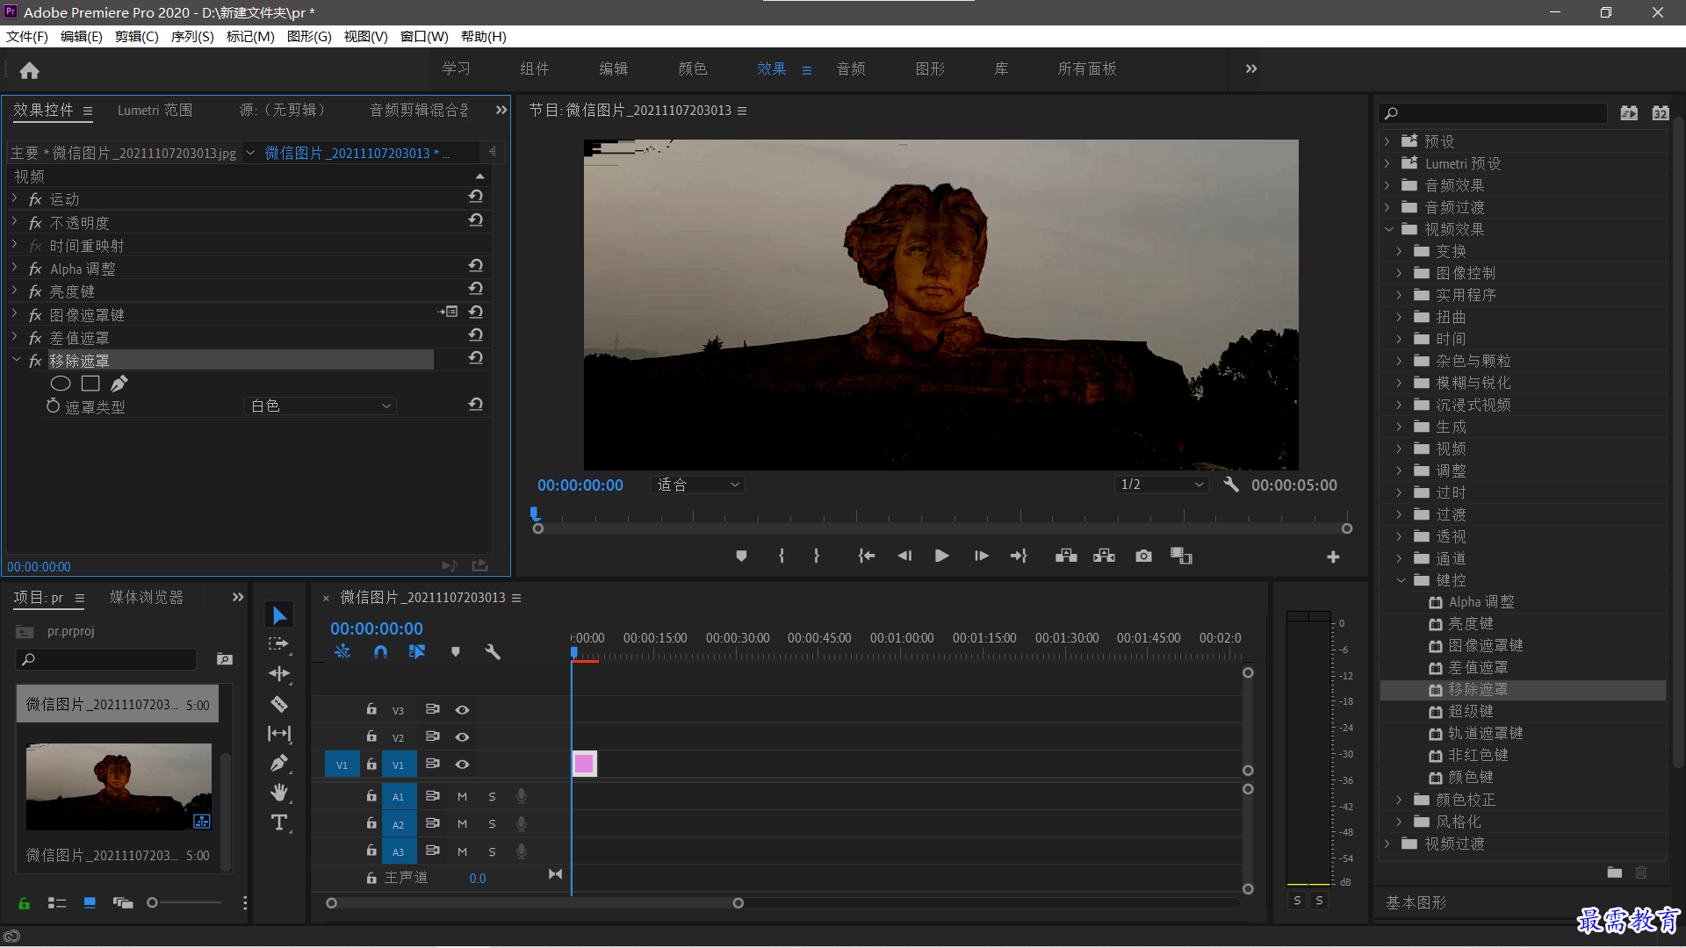Expand the 颜色校正 folder
Screen dimensions: 1686x948
[1400, 800]
